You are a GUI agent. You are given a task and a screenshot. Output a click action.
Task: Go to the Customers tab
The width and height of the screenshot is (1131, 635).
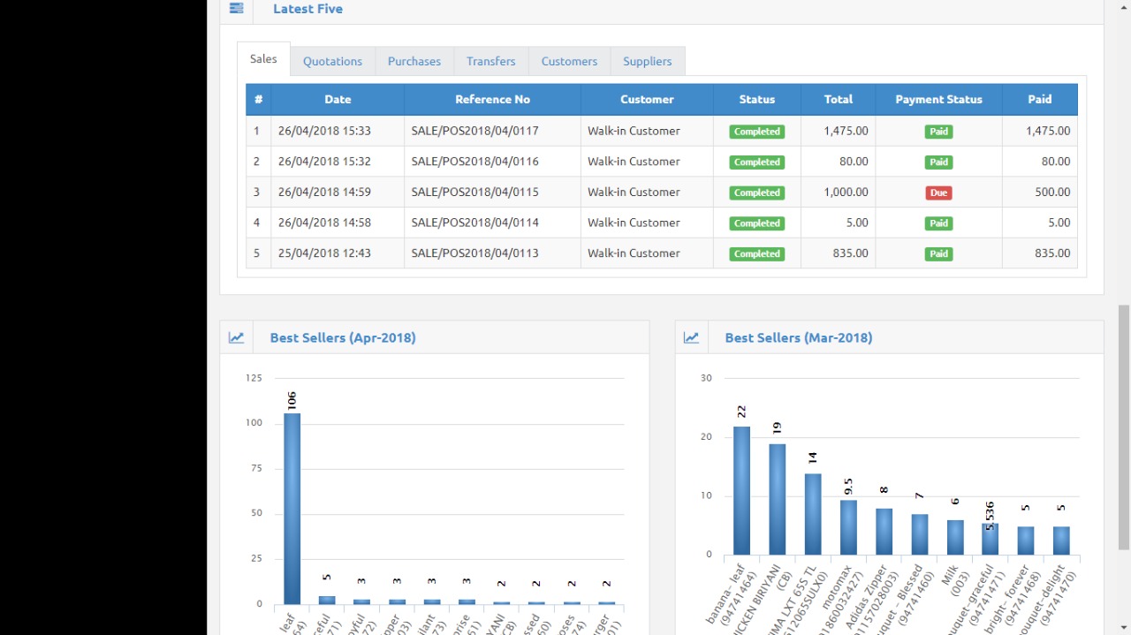pos(569,61)
